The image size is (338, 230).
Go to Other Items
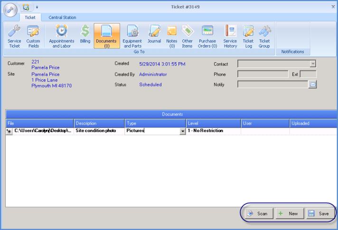[x=187, y=36]
